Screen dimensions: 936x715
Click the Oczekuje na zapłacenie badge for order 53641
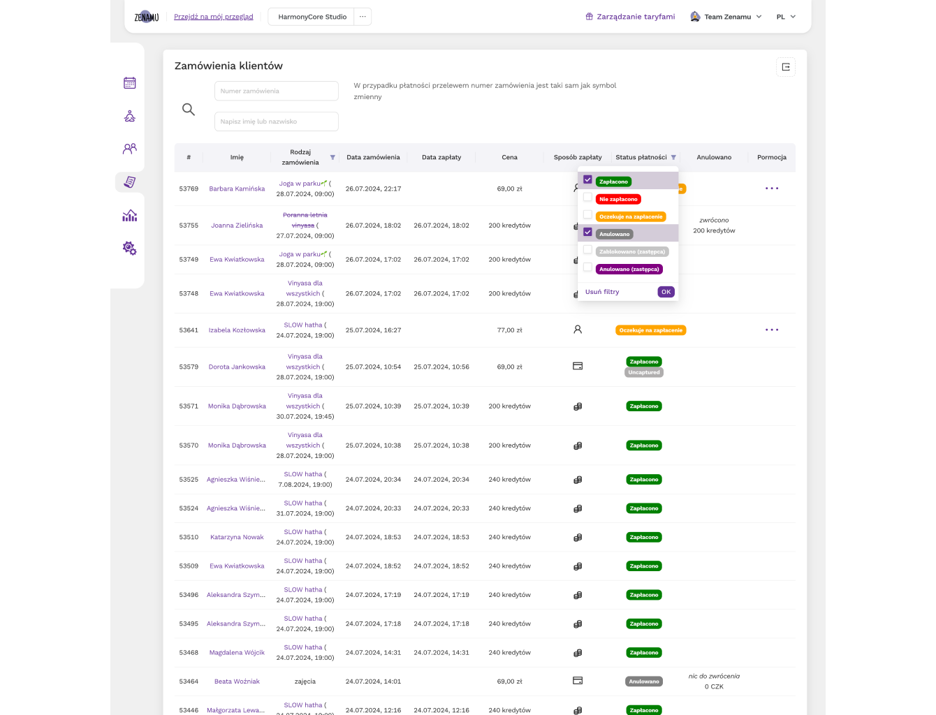tap(651, 330)
